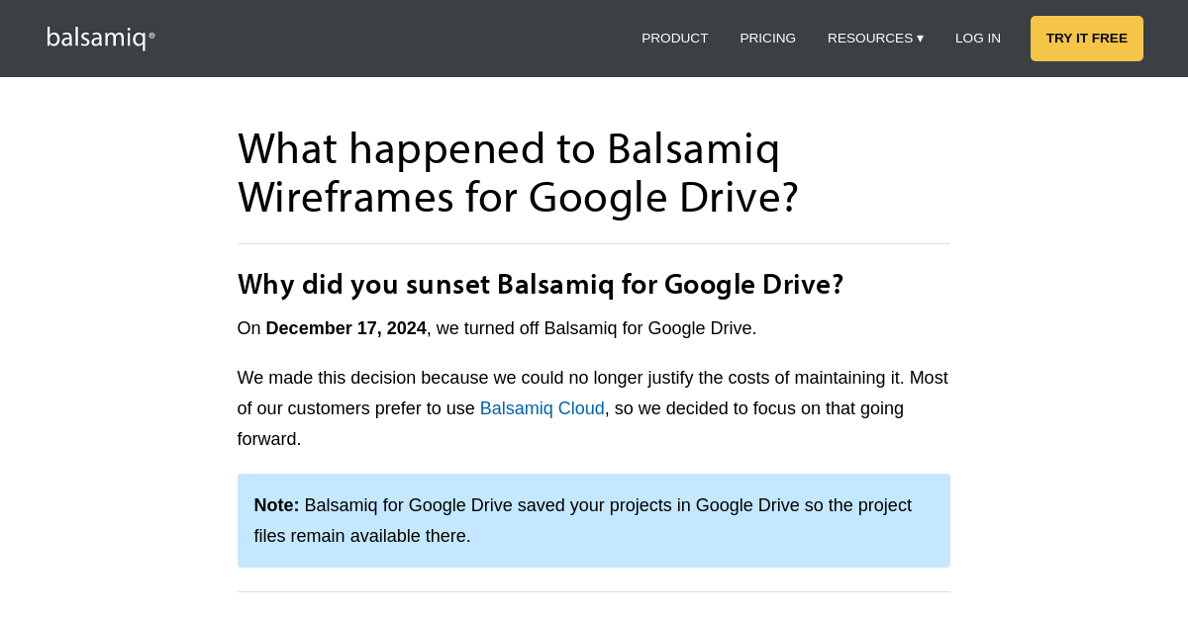The image size is (1188, 620).
Task: Open the PRODUCT page
Action: 674,38
